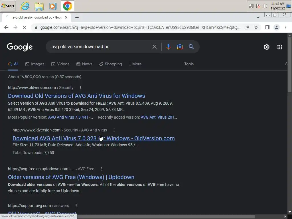Viewport: 292px width, 219px height.
Task: Open options for the support.avg.com result
Action: [76, 206]
